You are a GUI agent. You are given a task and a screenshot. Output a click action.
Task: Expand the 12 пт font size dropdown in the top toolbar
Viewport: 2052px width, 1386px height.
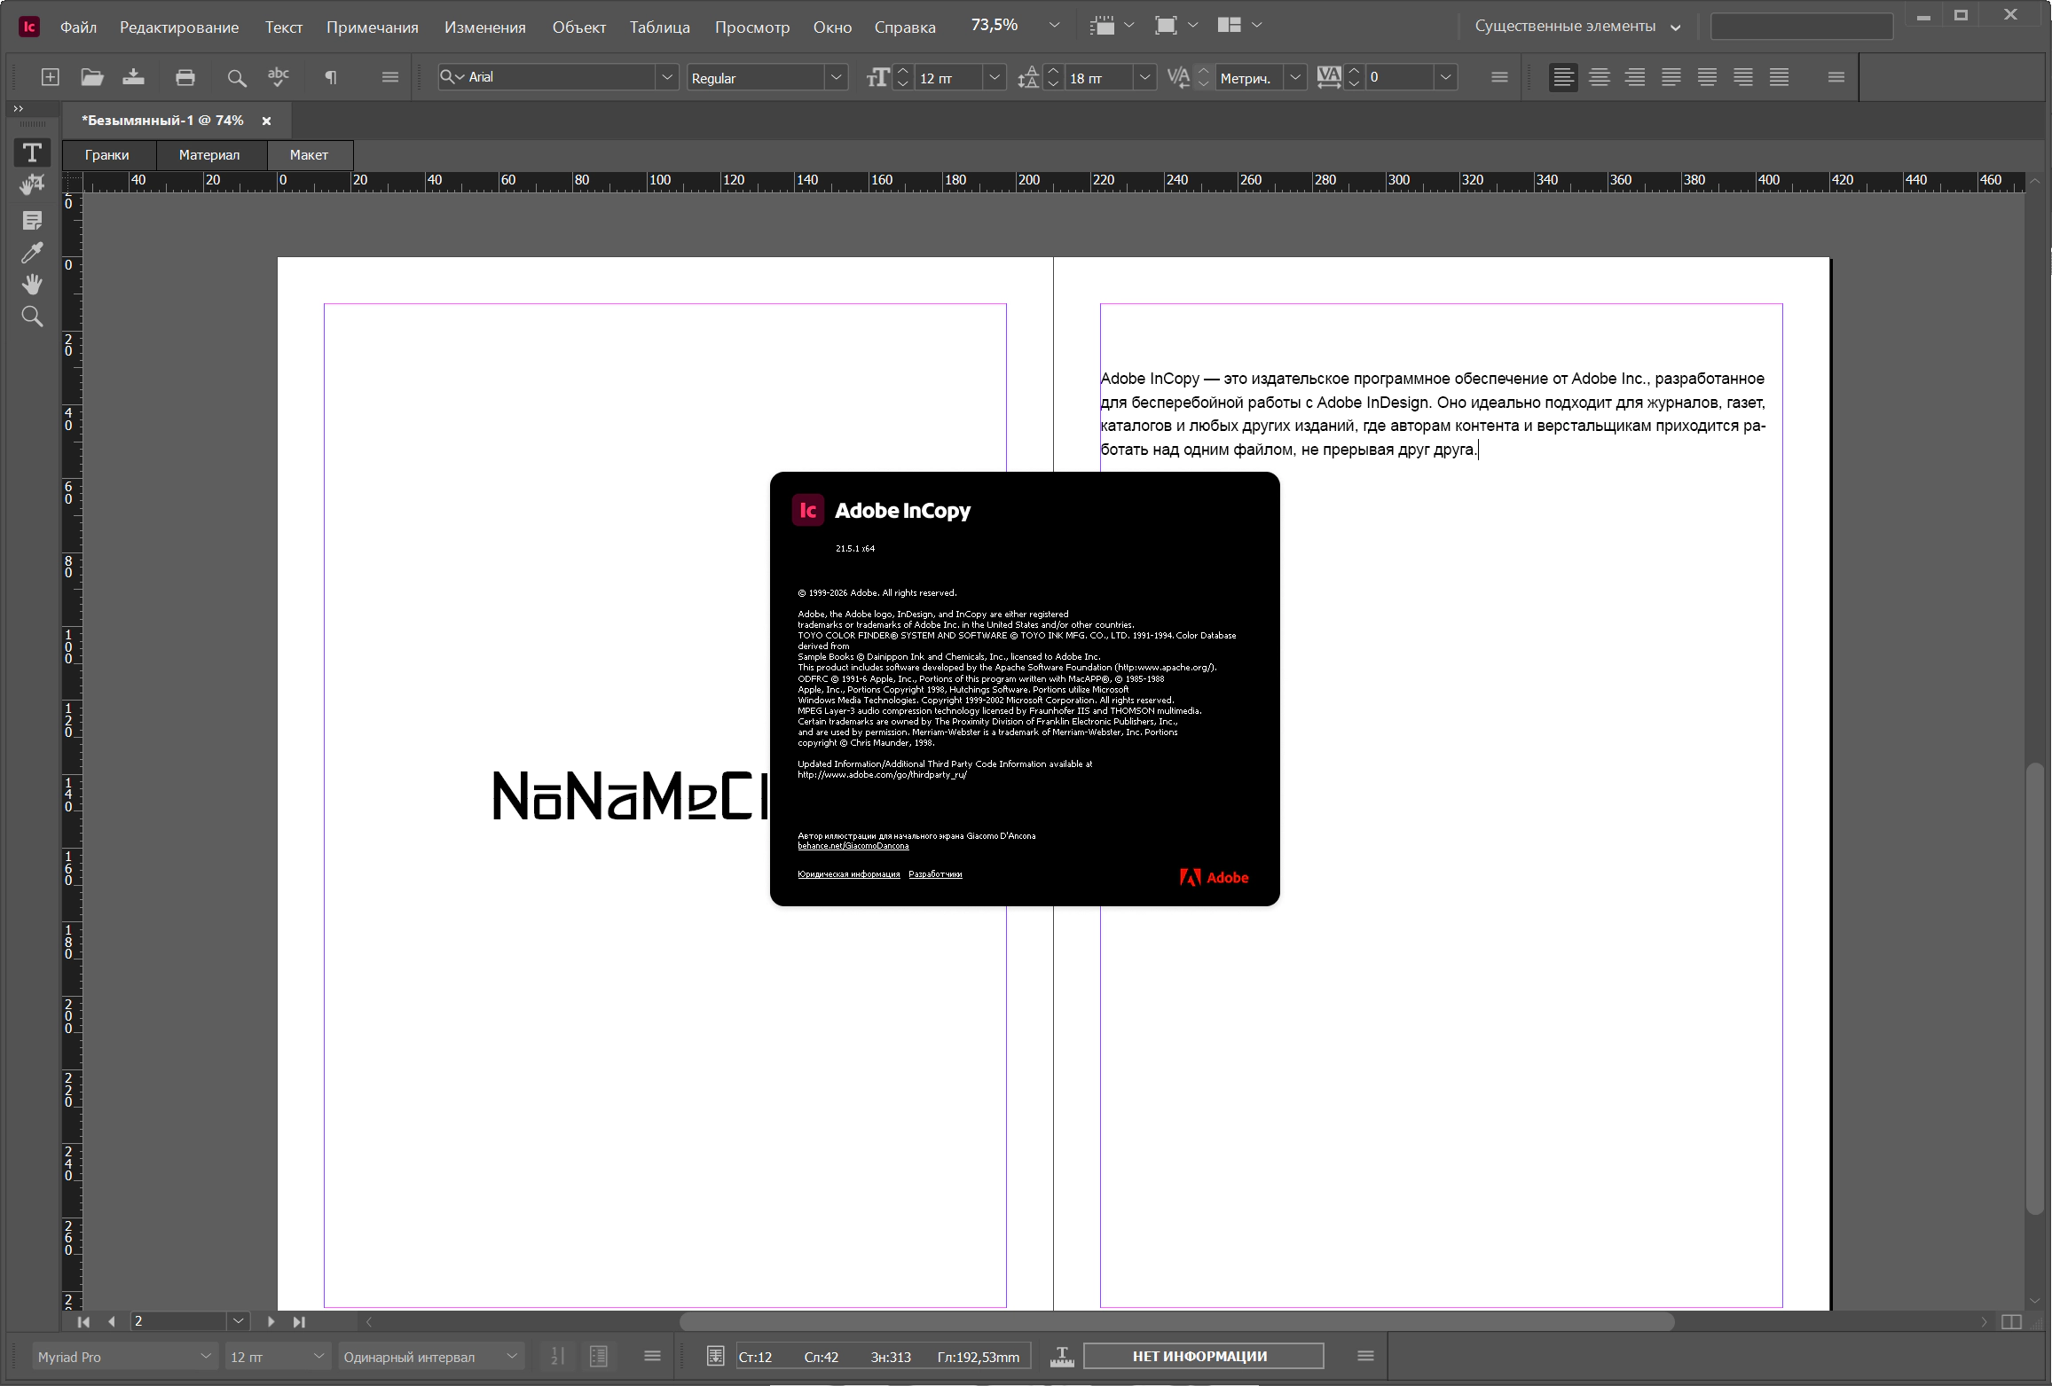pyautogui.click(x=995, y=78)
